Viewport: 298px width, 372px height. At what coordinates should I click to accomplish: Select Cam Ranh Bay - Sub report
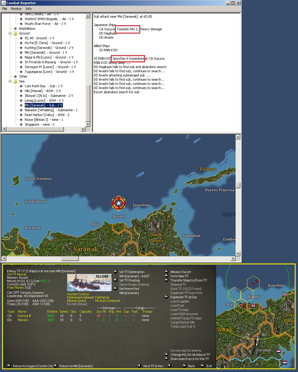pyautogui.click(x=44, y=86)
